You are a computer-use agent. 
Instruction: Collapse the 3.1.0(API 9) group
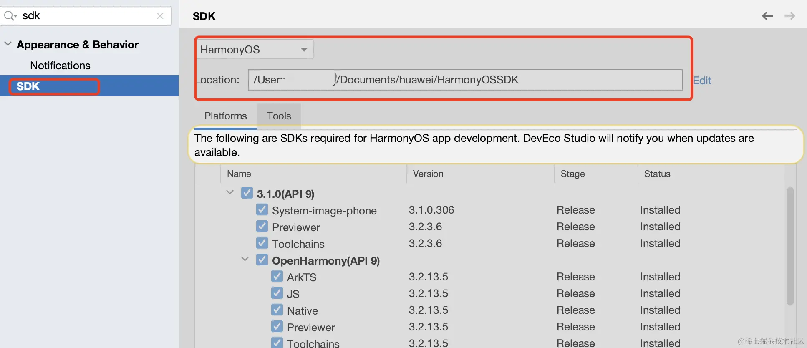tap(230, 192)
